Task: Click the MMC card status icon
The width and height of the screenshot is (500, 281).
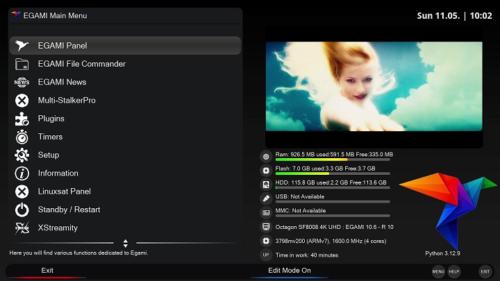Action: [x=265, y=212]
